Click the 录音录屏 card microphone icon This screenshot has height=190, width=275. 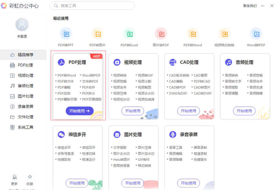(x=173, y=135)
